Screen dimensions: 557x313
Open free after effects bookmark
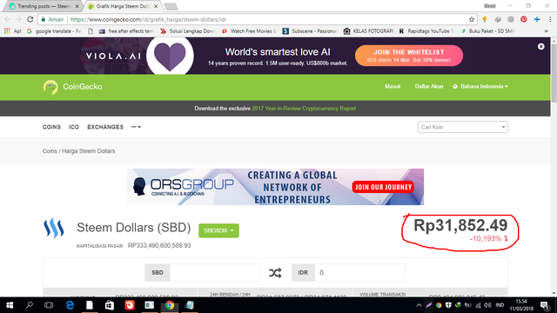pyautogui.click(x=126, y=31)
